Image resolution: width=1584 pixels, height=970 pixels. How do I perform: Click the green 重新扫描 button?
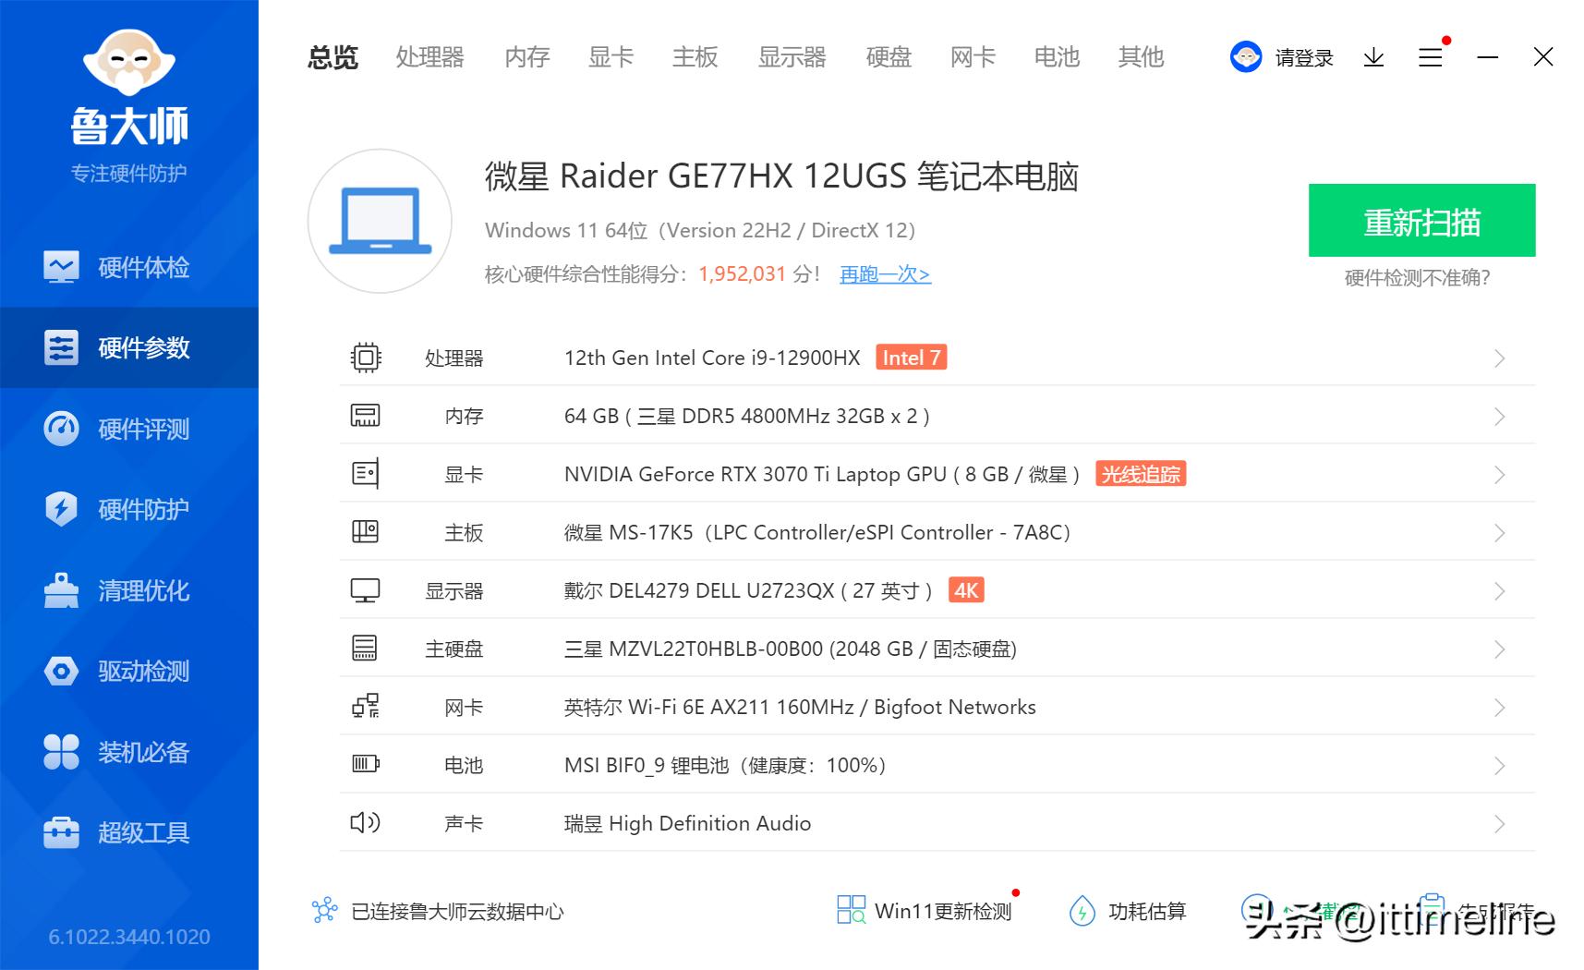pyautogui.click(x=1421, y=221)
